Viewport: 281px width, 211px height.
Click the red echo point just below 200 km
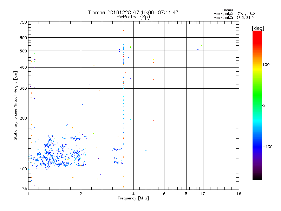tap(153, 121)
